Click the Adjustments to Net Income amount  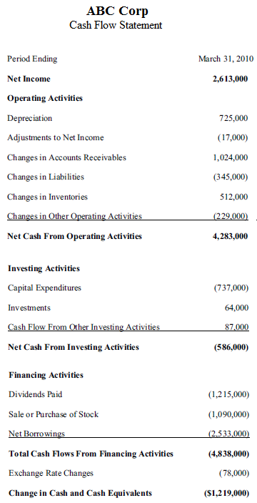coord(233,137)
